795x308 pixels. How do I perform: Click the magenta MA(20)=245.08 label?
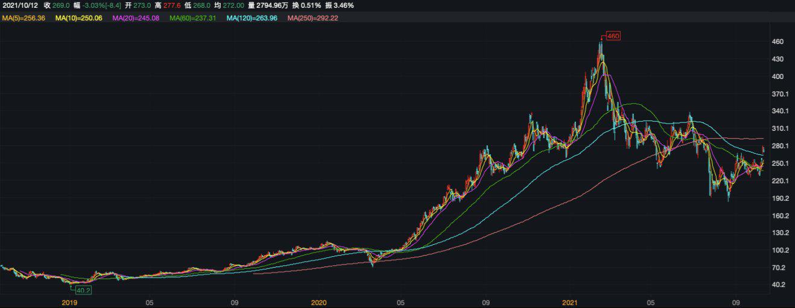coord(135,19)
